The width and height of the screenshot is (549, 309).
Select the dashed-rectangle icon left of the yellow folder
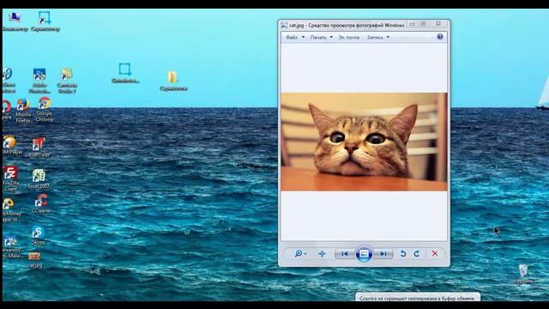[125, 73]
